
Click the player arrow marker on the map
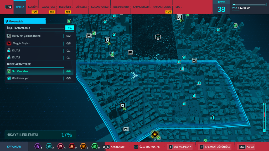[134, 75]
